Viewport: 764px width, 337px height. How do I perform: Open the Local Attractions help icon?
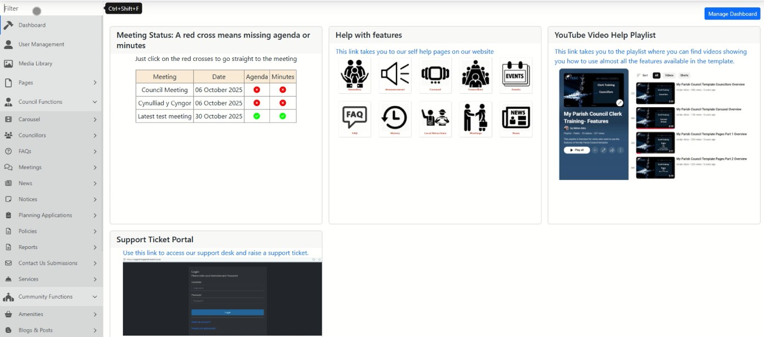pos(435,119)
